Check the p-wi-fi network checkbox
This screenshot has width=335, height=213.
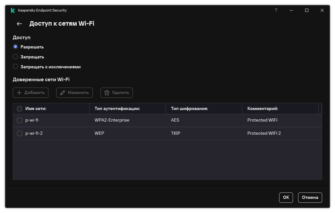coord(20,120)
